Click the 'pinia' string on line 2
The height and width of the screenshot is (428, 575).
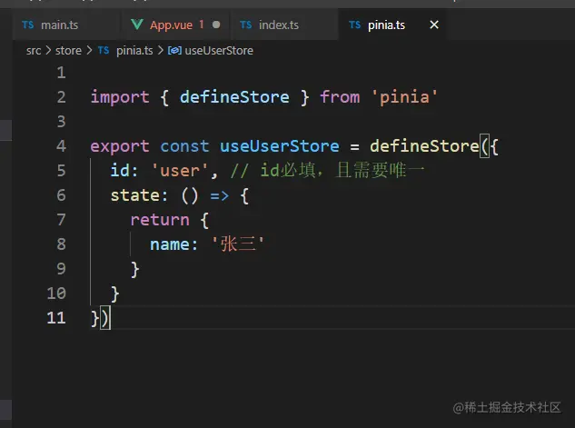pyautogui.click(x=404, y=97)
